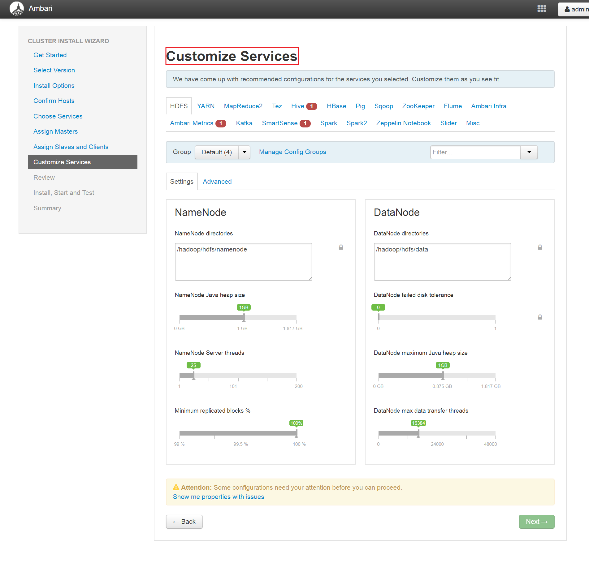Go to Install Options wizard step

point(54,86)
